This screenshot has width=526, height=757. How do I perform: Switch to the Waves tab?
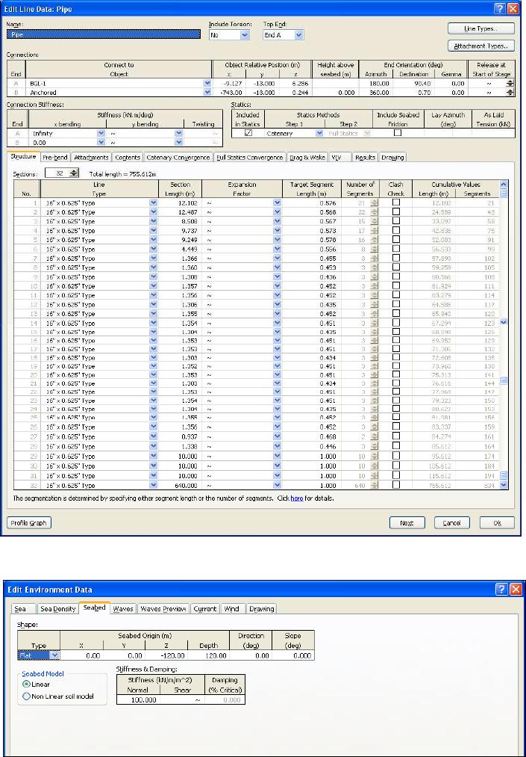pyautogui.click(x=122, y=609)
